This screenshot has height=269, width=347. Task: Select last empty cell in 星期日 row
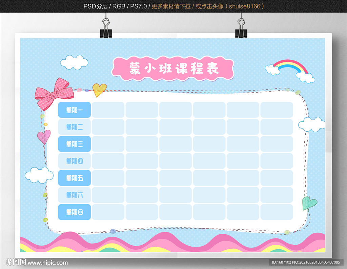point(277,212)
